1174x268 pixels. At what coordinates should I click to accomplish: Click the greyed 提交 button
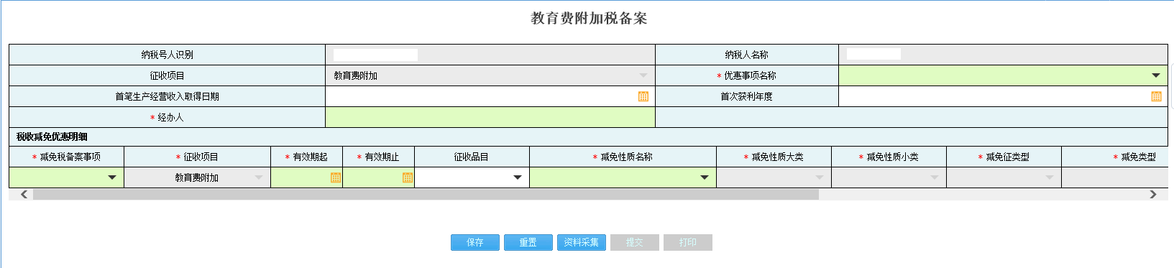[x=635, y=242]
